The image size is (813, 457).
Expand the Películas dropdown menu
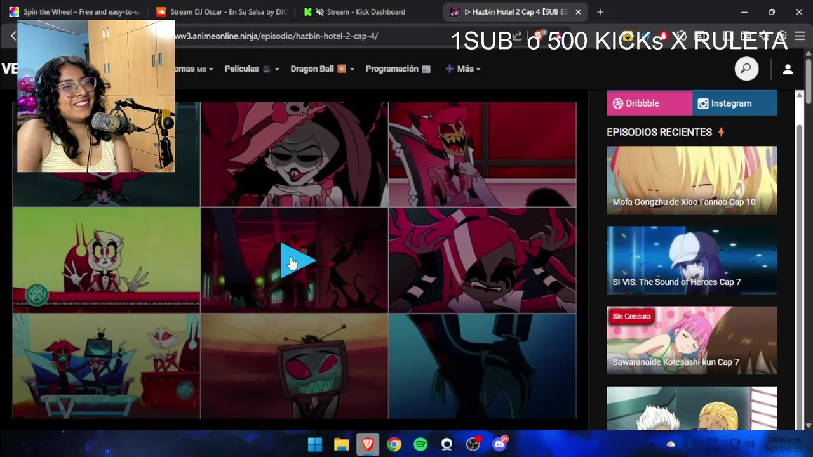(252, 69)
